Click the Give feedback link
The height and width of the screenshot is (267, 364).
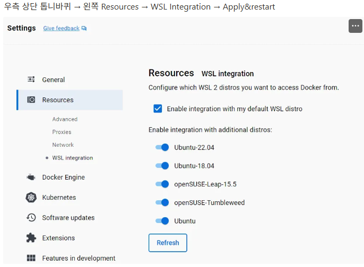(x=62, y=28)
